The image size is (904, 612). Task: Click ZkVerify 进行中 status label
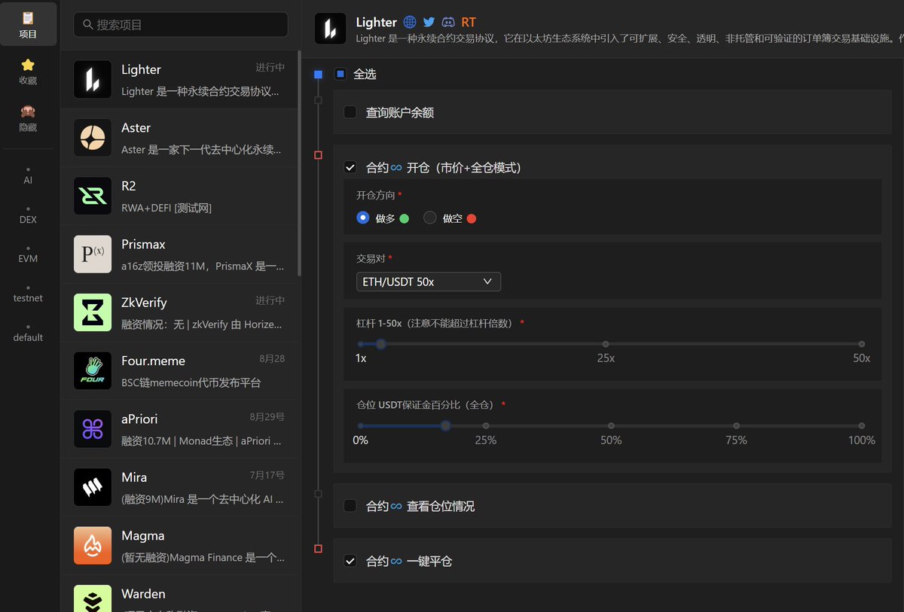(x=270, y=300)
